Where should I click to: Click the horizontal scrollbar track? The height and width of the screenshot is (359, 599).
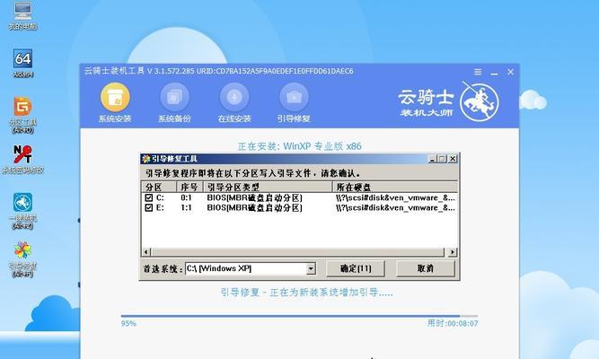[298, 252]
